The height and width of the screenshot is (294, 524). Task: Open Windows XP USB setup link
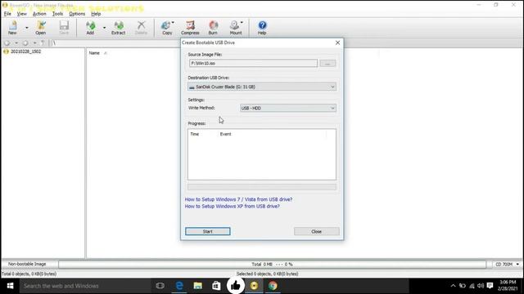coord(233,207)
